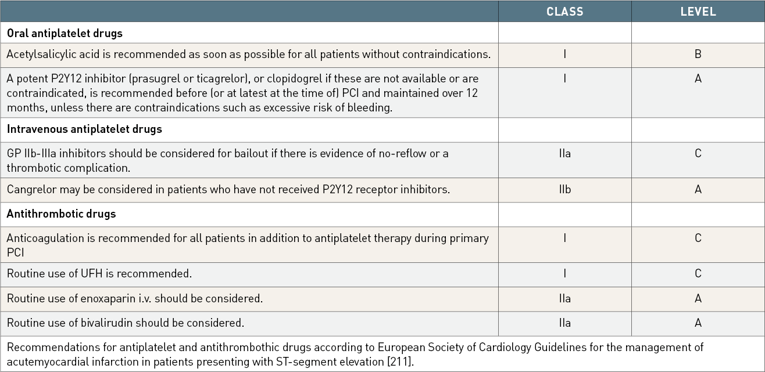Select level B cell for Acetylsalicylic acid

pyautogui.click(x=698, y=55)
